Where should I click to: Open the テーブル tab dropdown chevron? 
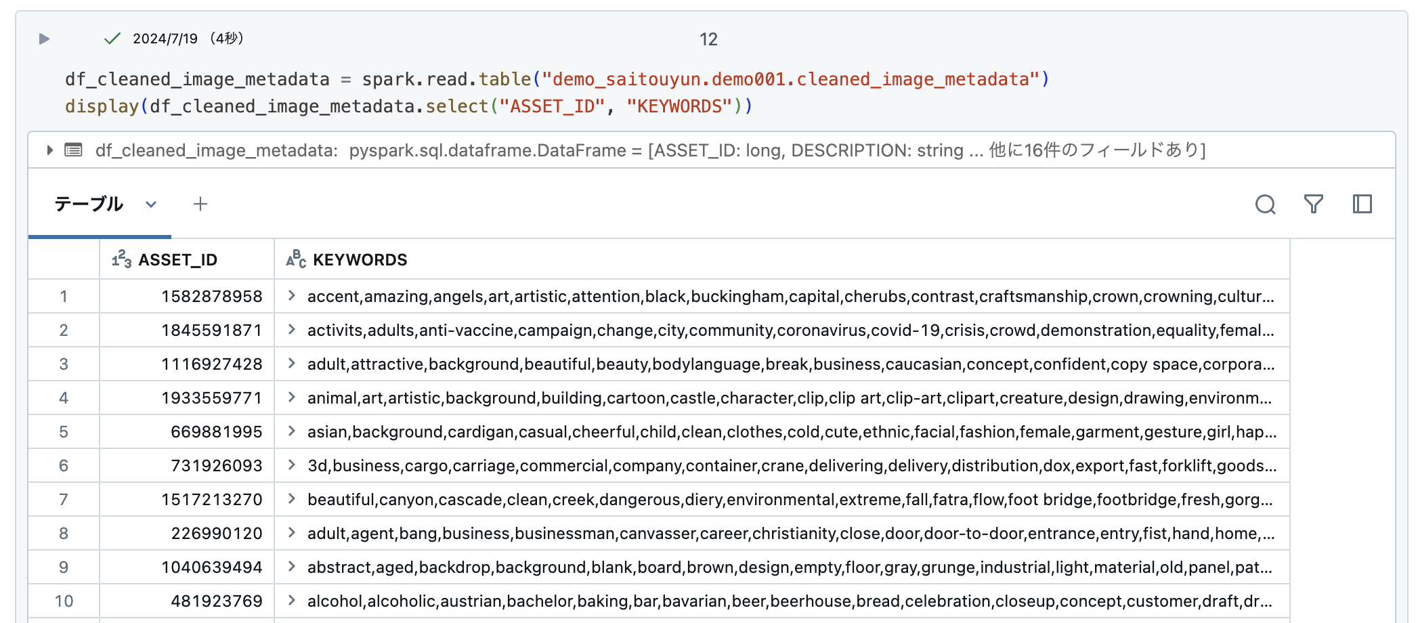point(151,204)
